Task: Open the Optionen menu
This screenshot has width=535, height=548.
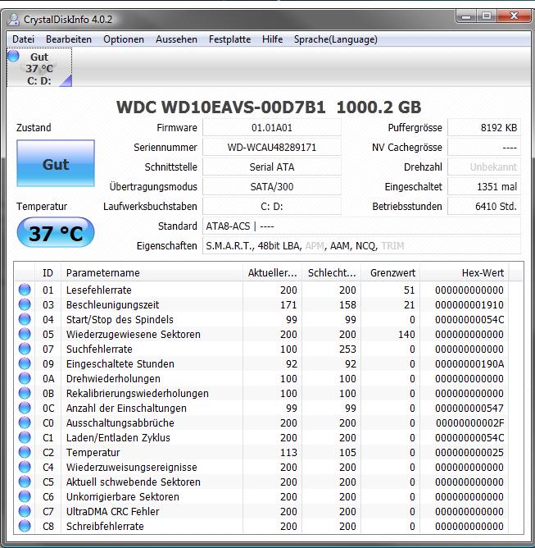Action: pos(124,39)
